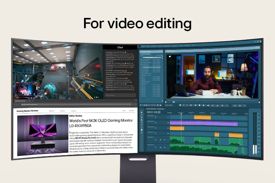
Task: Select the arrow selection tool in timeline toolbar
Action: click(142, 112)
